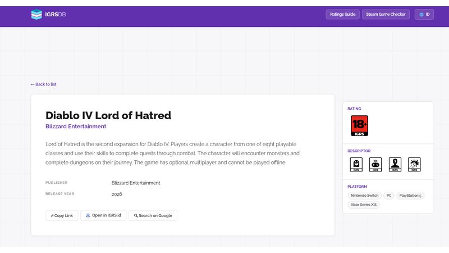This screenshot has height=253, width=449.
Task: Click the anonymous person silhouette descriptor icon
Action: [395, 164]
